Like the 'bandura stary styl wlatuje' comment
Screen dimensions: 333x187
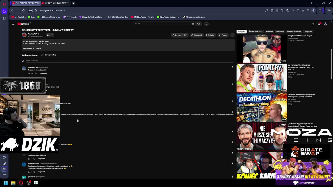pyautogui.click(x=29, y=159)
